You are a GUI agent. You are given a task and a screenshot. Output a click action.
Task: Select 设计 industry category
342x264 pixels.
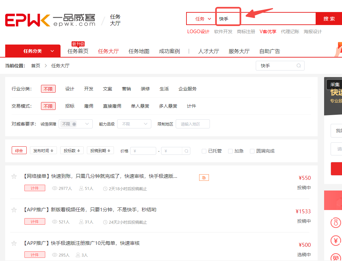[x=70, y=89]
